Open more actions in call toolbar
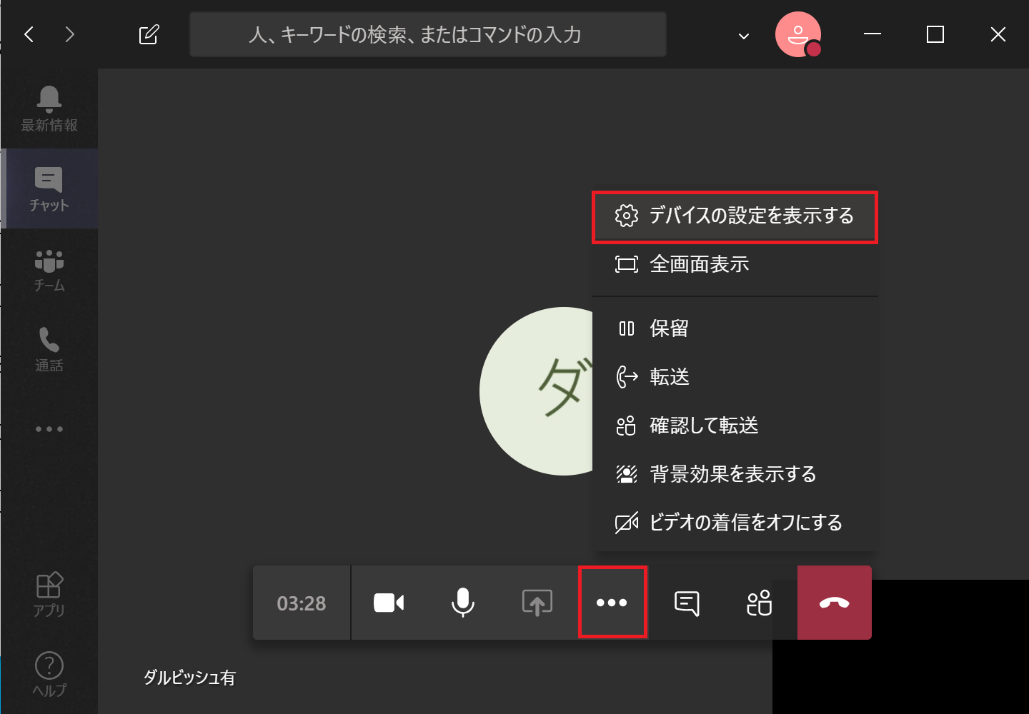This screenshot has width=1029, height=714. [612, 603]
